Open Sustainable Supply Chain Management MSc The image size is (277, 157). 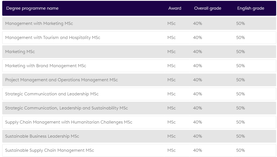[49, 150]
